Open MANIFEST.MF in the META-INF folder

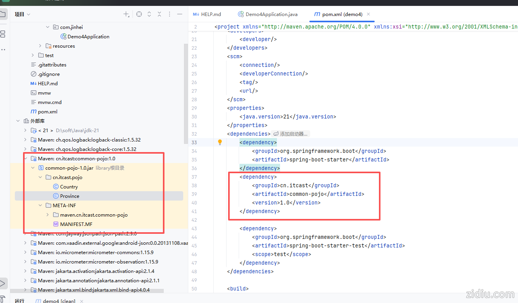(x=76, y=224)
